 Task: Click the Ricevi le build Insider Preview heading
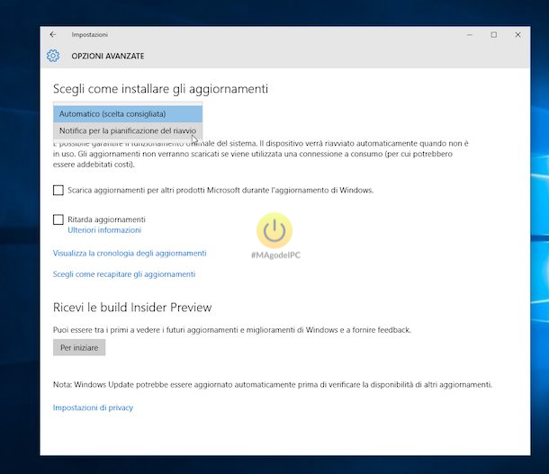[132, 307]
